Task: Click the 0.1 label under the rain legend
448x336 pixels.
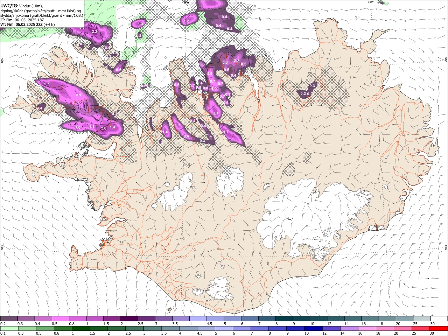Action: [x=3, y=333]
